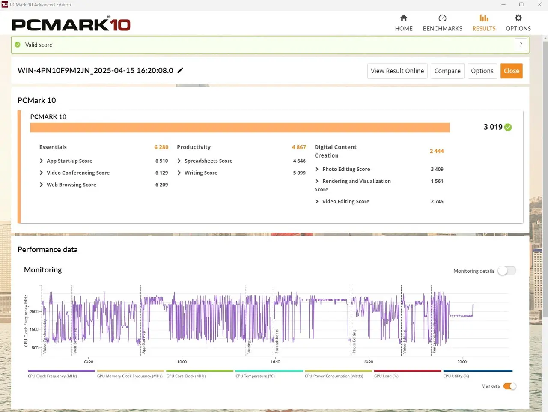This screenshot has width=548, height=412.
Task: Turn off the Markers toggle
Action: tap(509, 386)
